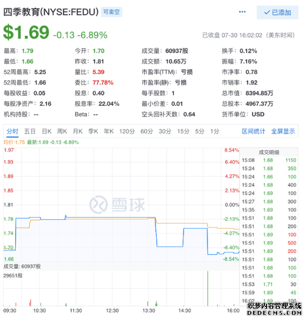This screenshot has width=308, height=321.
Task: Switch to the 五日 five-day tab
Action: tap(30, 131)
